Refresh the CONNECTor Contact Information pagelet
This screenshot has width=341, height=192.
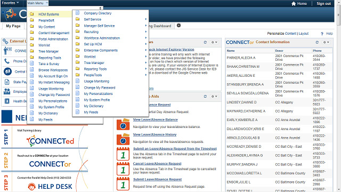[x=317, y=42]
